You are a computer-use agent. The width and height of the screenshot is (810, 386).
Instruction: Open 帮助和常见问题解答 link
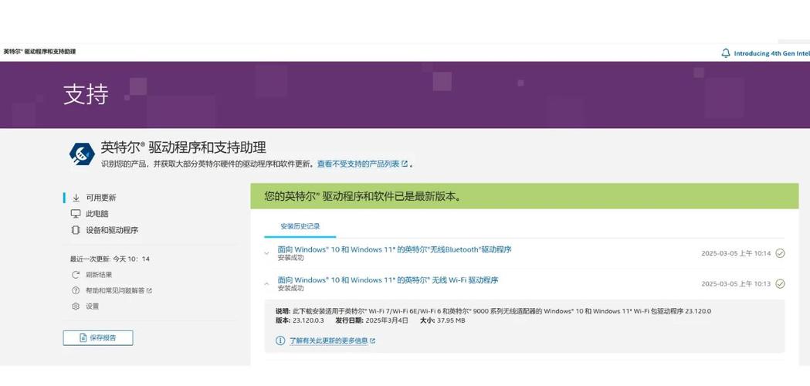[x=115, y=291]
